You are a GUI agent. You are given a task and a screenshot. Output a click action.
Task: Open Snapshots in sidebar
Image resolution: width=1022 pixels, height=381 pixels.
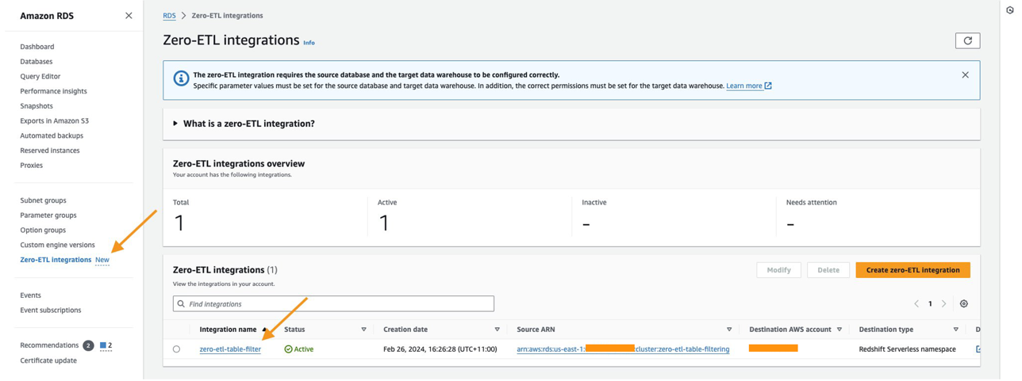[x=36, y=106]
